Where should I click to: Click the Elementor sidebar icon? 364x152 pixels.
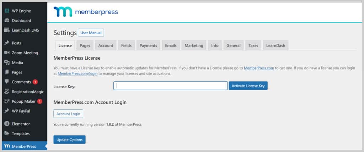pyautogui.click(x=7, y=124)
